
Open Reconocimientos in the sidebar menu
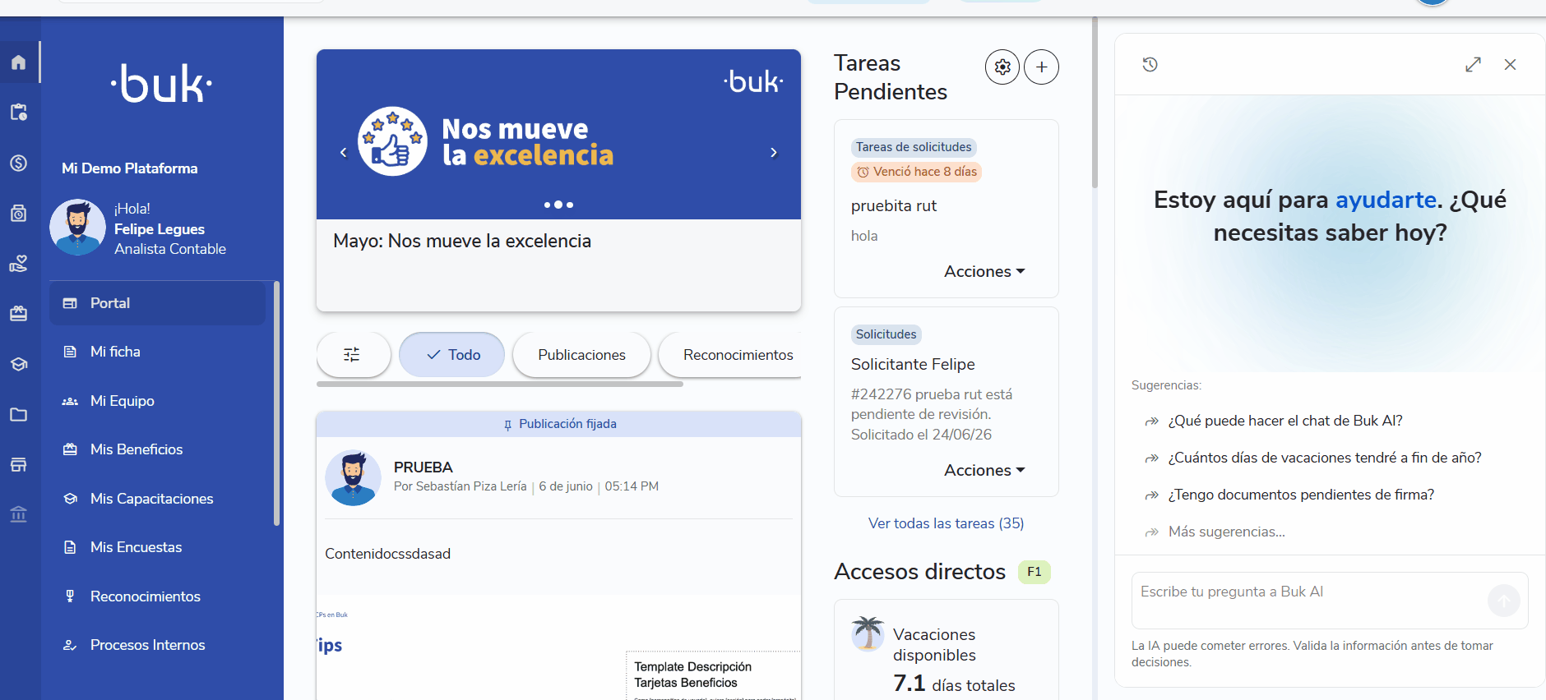pos(158,596)
